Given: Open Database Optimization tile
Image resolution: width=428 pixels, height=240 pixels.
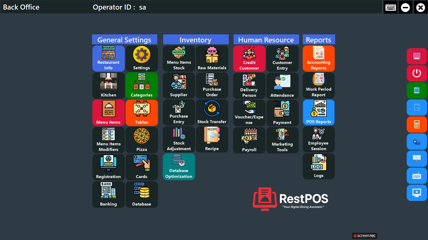Looking at the screenshot, I should (179, 167).
